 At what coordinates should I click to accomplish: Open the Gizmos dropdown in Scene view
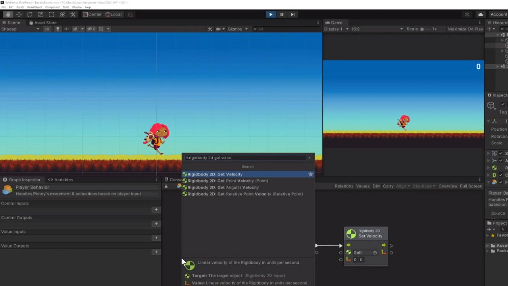[237, 29]
